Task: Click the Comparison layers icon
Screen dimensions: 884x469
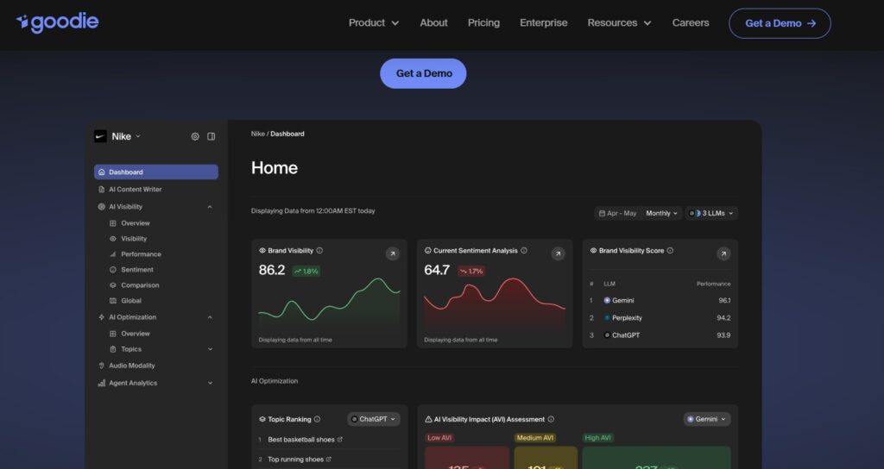Action: coord(113,285)
